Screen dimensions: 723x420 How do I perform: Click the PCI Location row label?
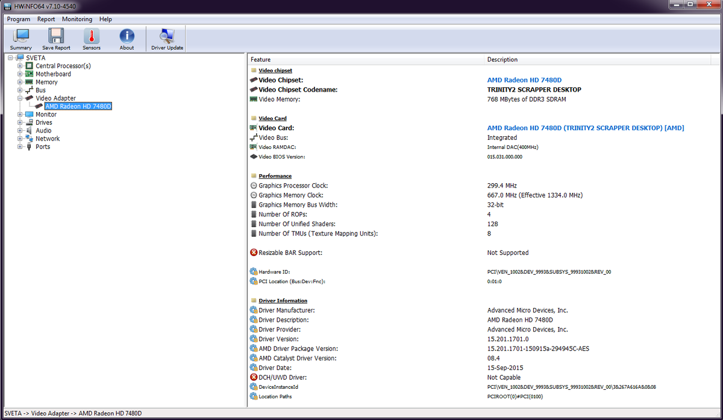click(292, 281)
